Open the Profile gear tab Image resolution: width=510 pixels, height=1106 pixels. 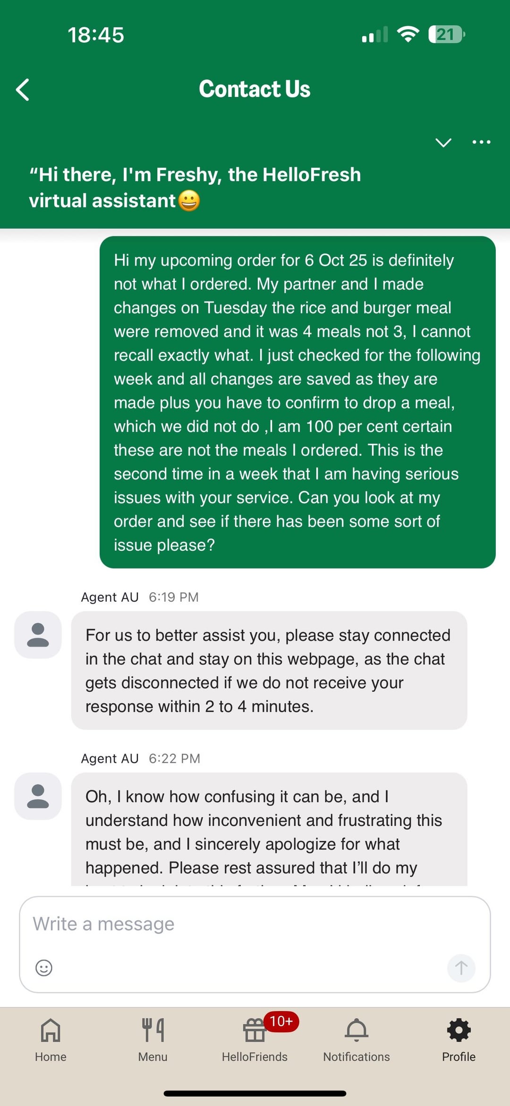pos(459,1038)
